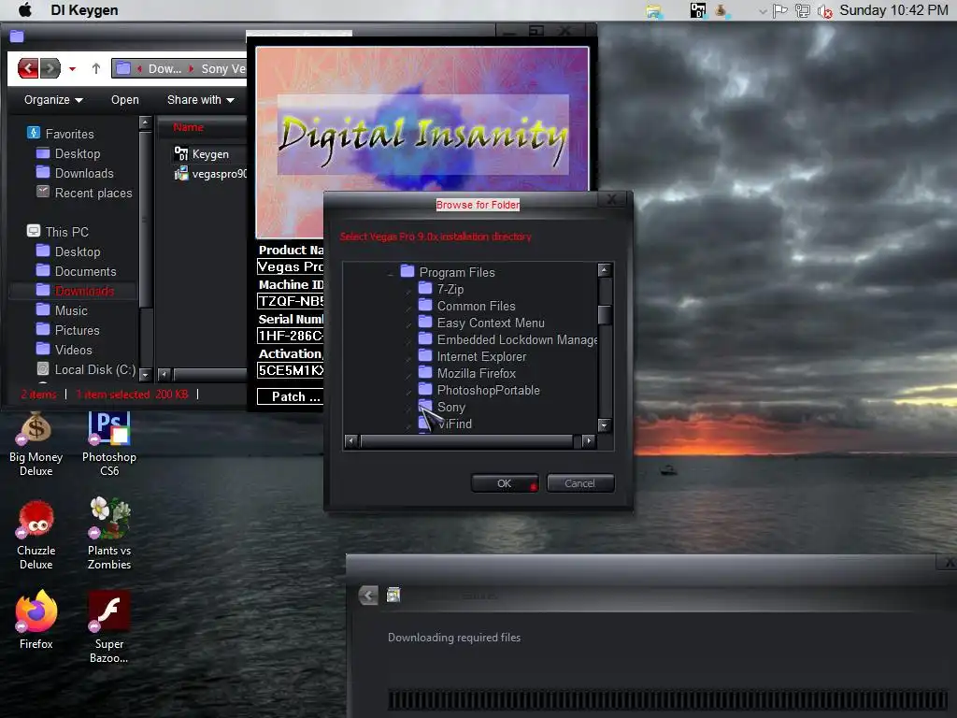957x718 pixels.
Task: Click the DI Keygen menu bar title
Action: click(x=84, y=10)
